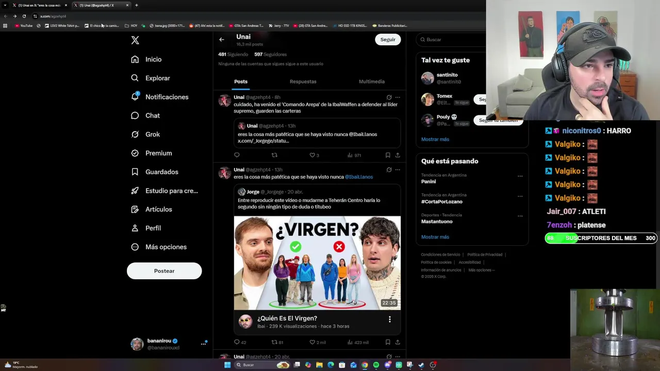The height and width of the screenshot is (371, 660).
Task: Open Premium in the sidebar
Action: pos(152,153)
